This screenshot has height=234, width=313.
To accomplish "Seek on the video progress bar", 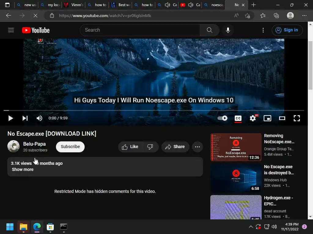I will coord(154,110).
